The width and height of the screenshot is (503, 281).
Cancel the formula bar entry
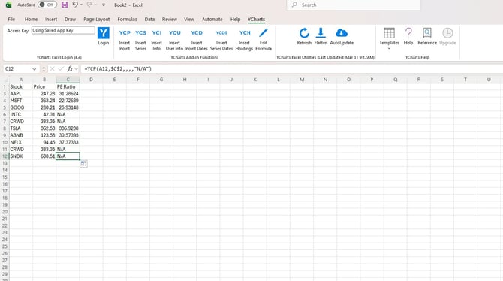pyautogui.click(x=52, y=68)
